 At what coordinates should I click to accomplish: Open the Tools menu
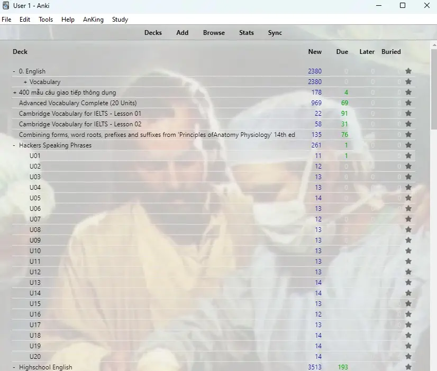45,20
